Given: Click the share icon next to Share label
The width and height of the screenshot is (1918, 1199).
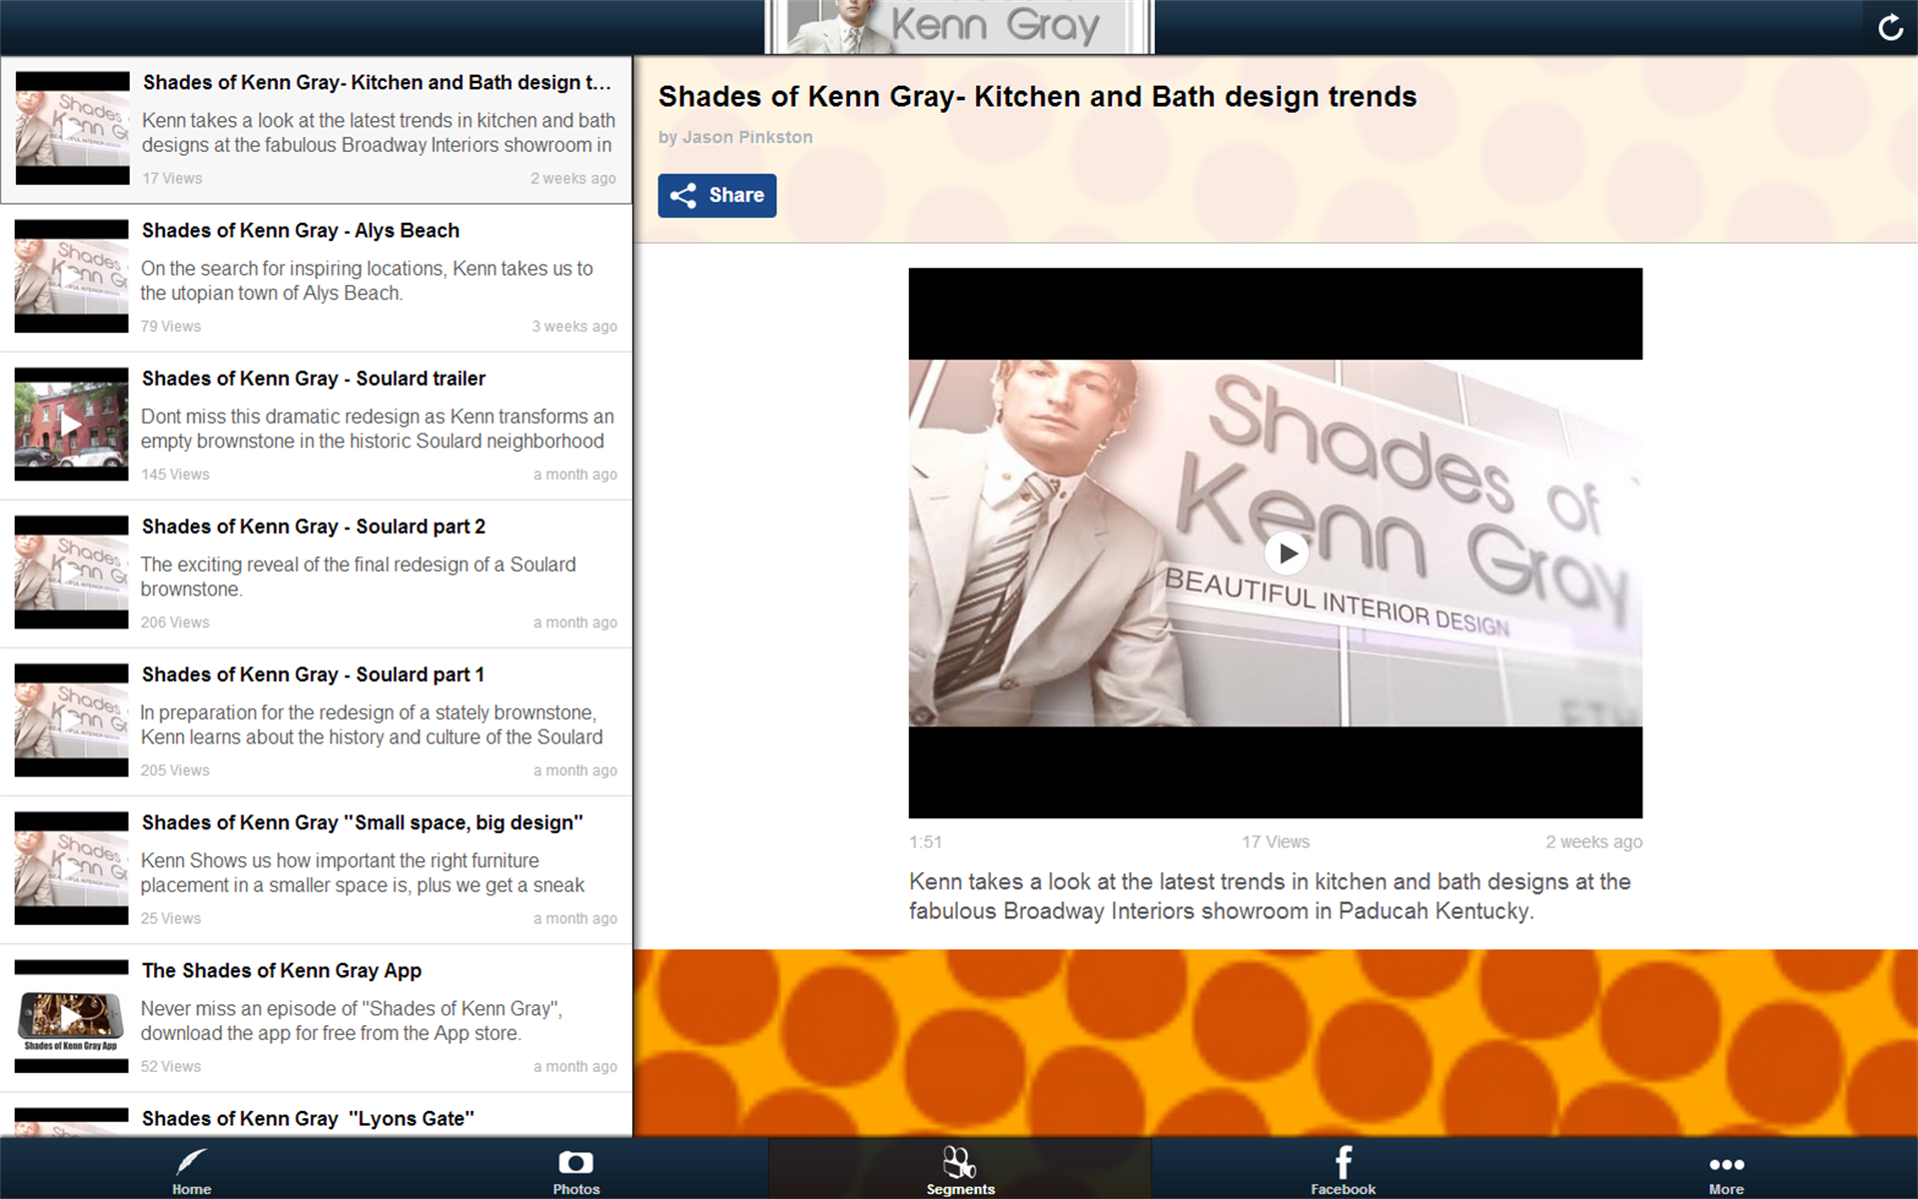Looking at the screenshot, I should 684,195.
